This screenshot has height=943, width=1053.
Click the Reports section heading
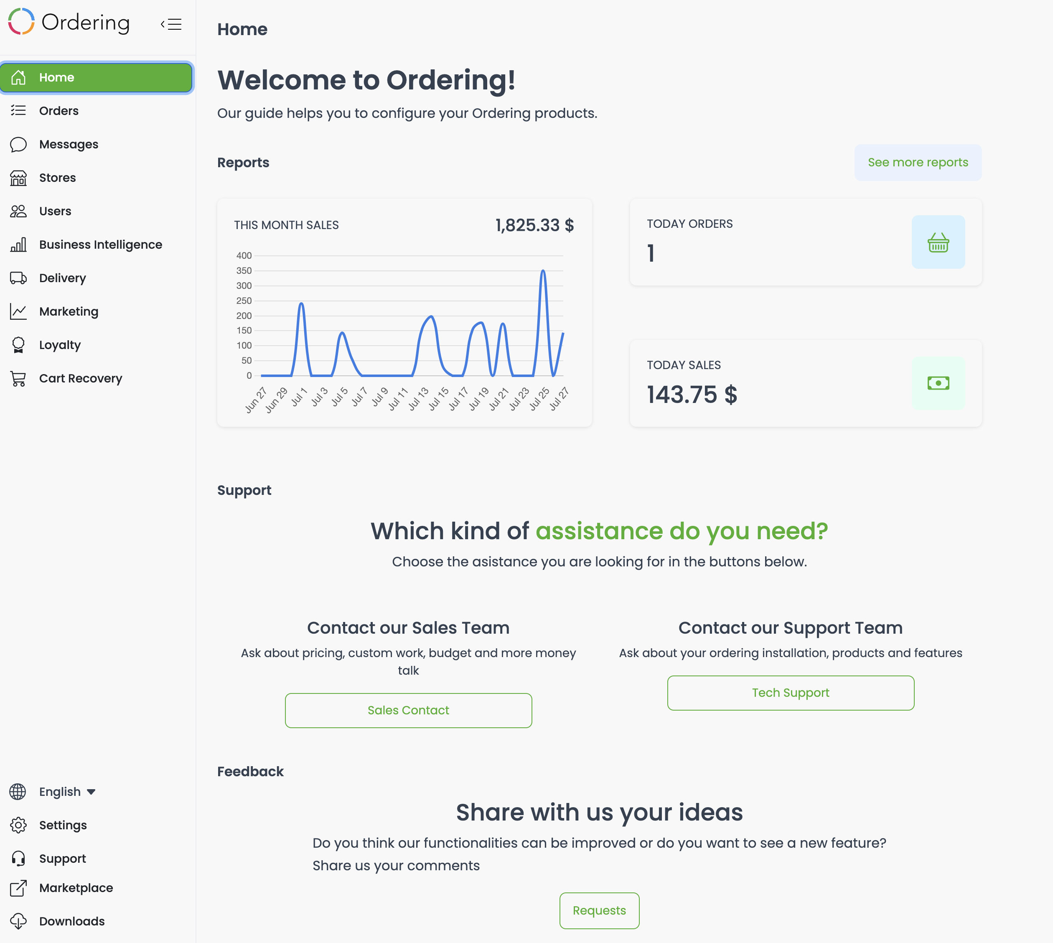[x=243, y=162]
